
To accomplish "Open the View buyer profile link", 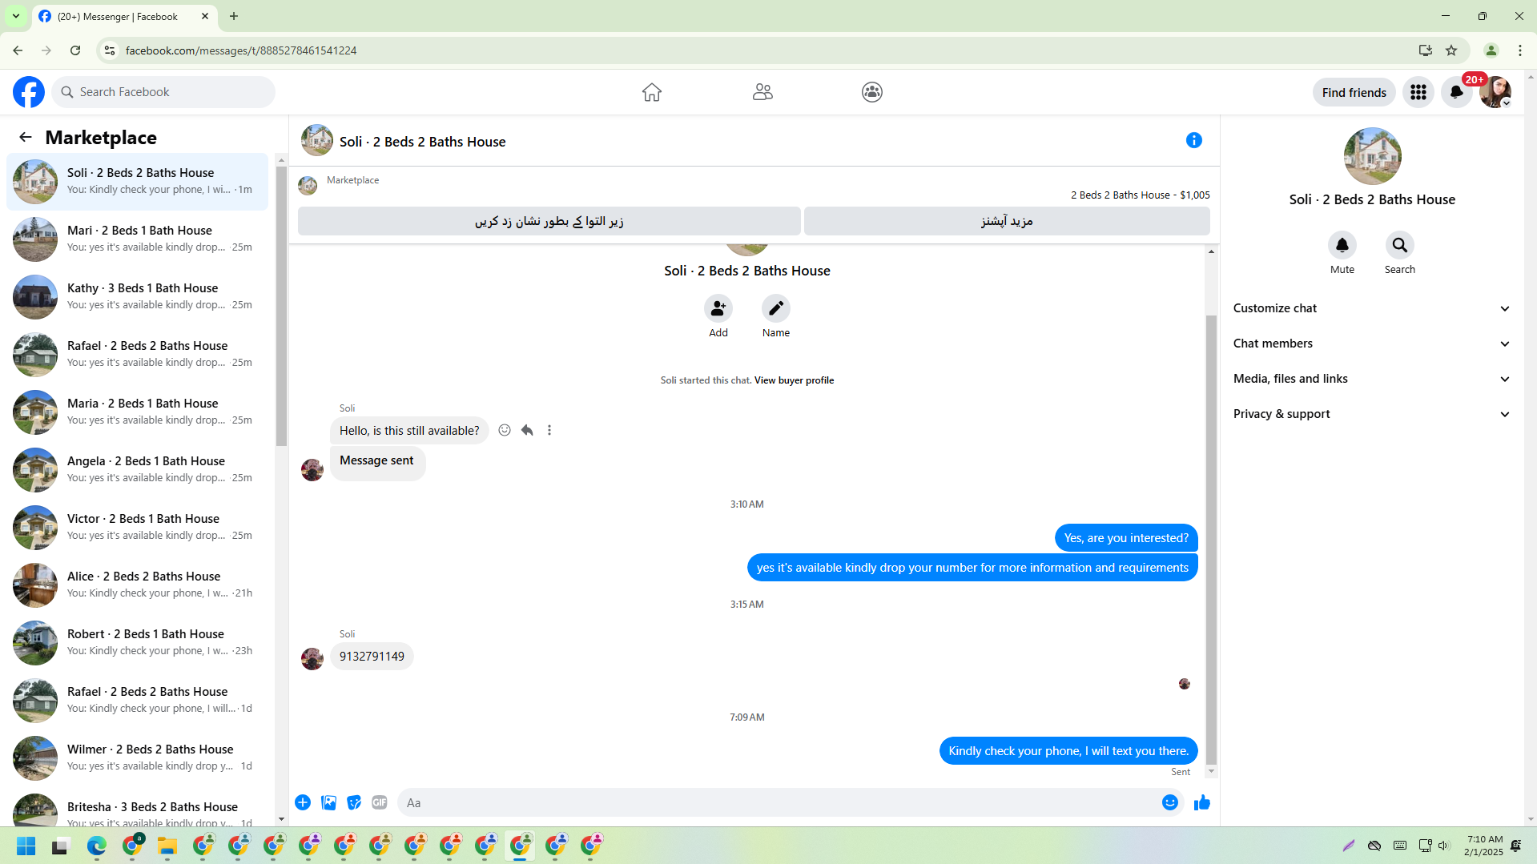I will coord(794,380).
